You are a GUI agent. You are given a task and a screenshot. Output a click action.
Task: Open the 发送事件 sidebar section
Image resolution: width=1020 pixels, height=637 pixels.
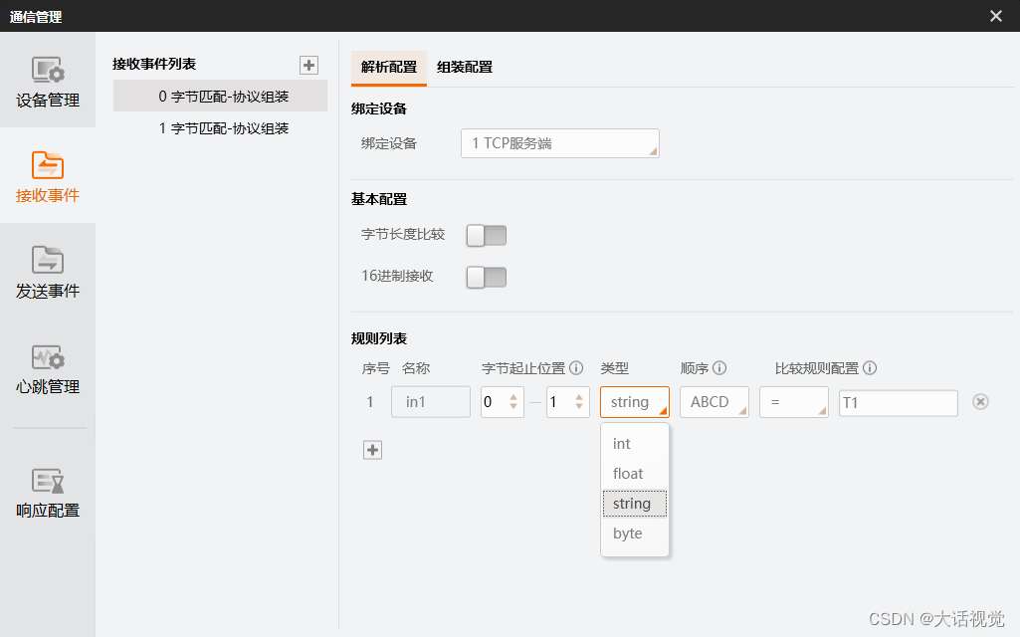(x=48, y=272)
